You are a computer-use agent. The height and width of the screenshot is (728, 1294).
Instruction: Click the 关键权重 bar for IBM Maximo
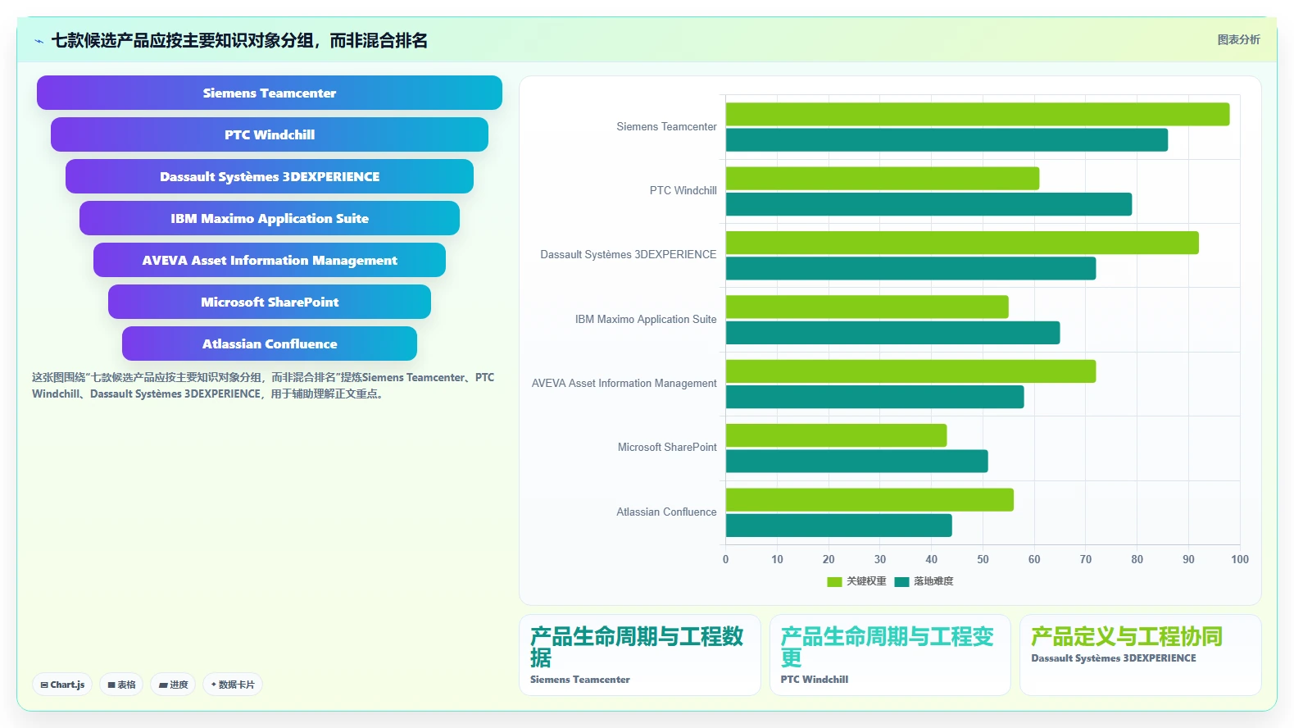(x=867, y=307)
